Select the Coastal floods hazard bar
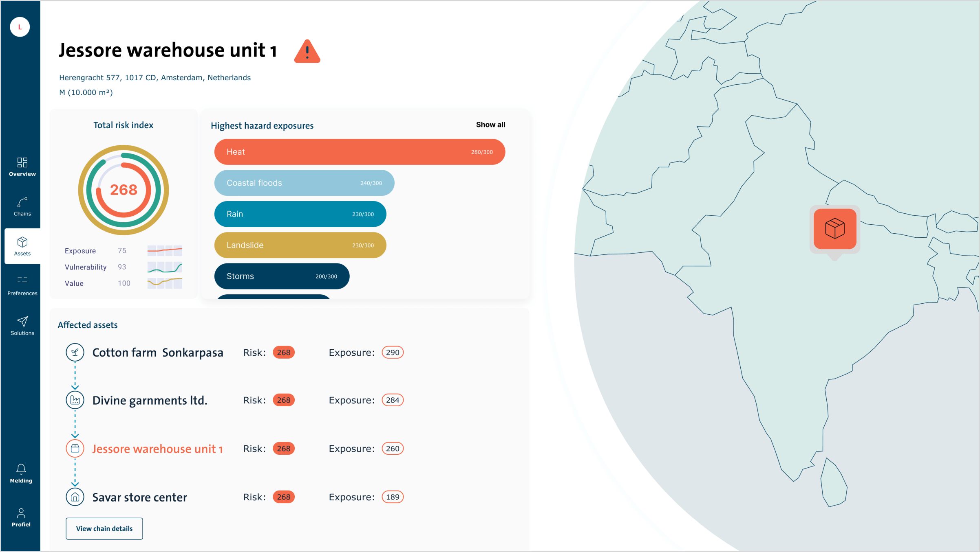This screenshot has width=980, height=552. 304,183
